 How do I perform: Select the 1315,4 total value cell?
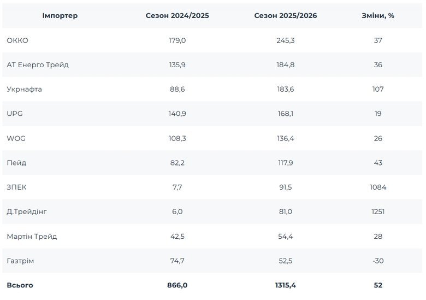pos(285,285)
